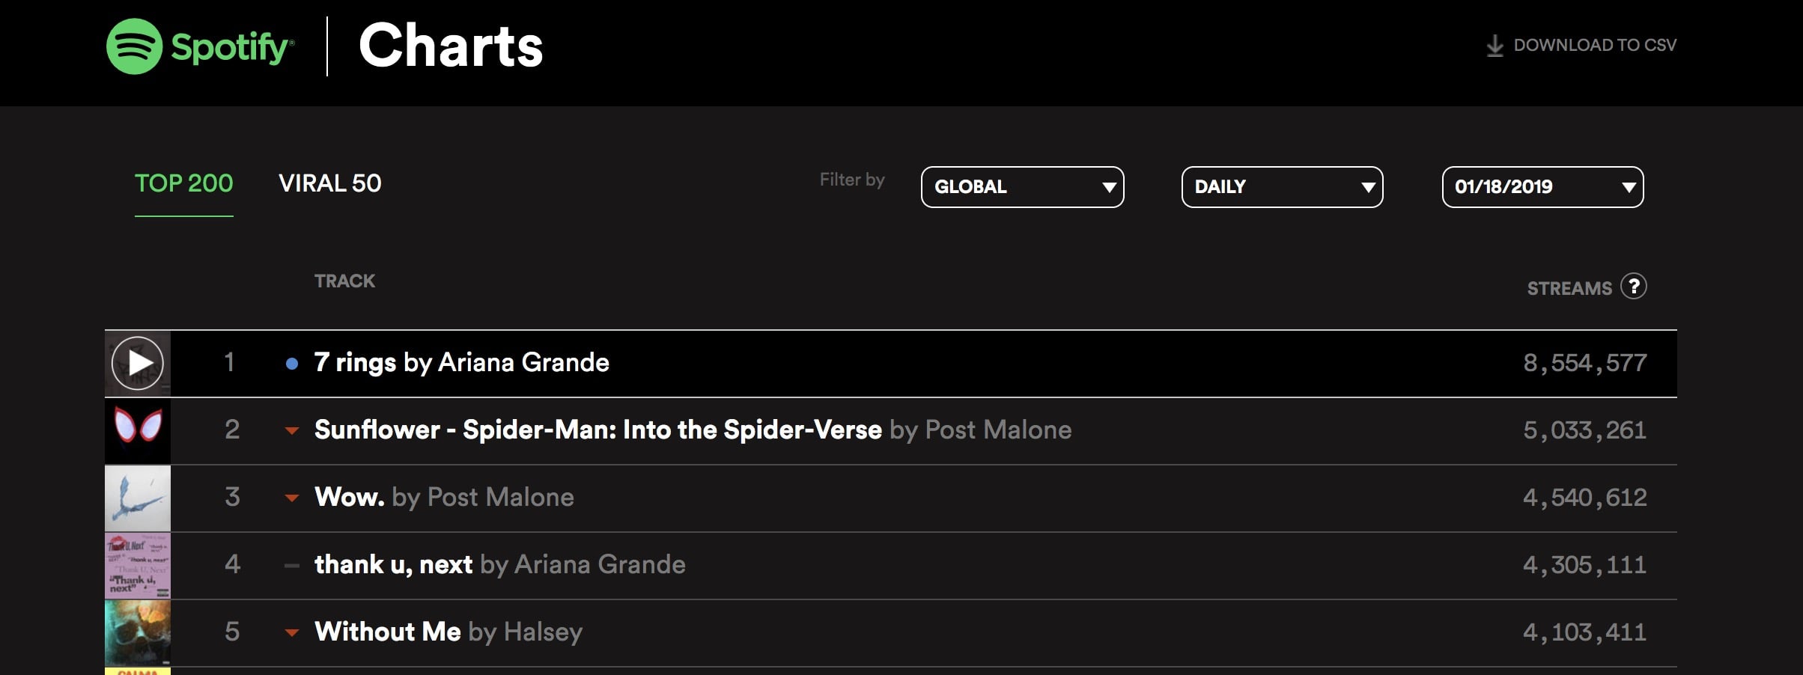Viewport: 1803px width, 675px height.
Task: Click the Wow. album artwork
Action: tap(138, 498)
